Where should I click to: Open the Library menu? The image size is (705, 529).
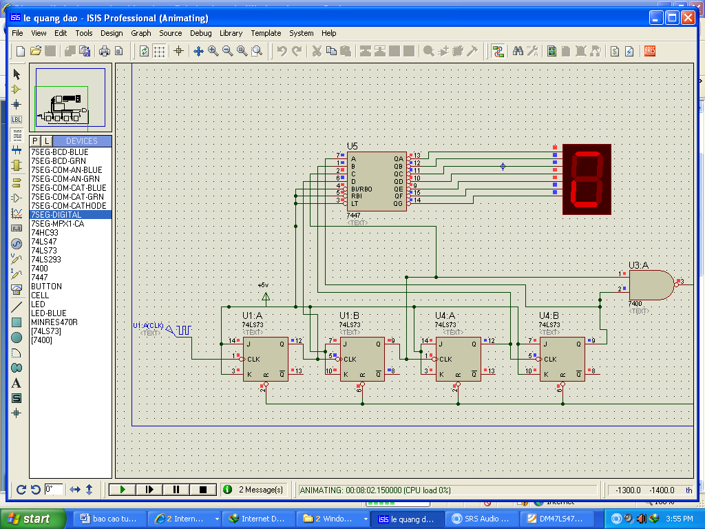(x=231, y=33)
